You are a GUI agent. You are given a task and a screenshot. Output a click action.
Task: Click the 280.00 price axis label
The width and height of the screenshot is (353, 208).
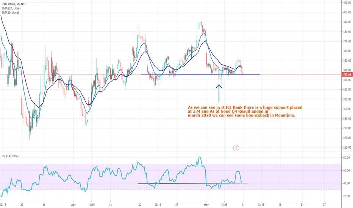[x=347, y=128]
